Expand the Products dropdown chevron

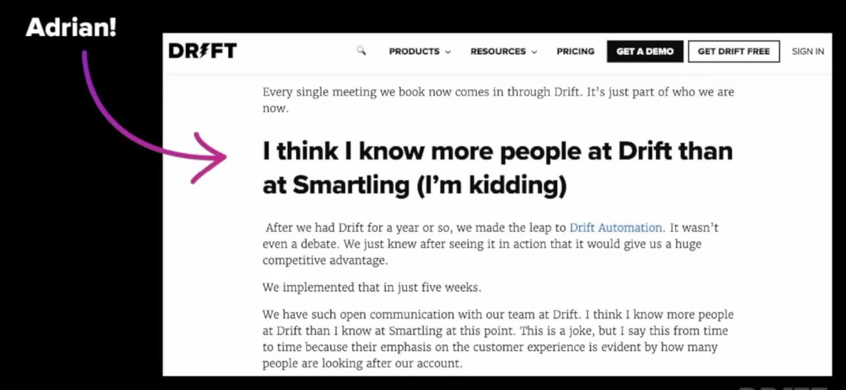(449, 51)
